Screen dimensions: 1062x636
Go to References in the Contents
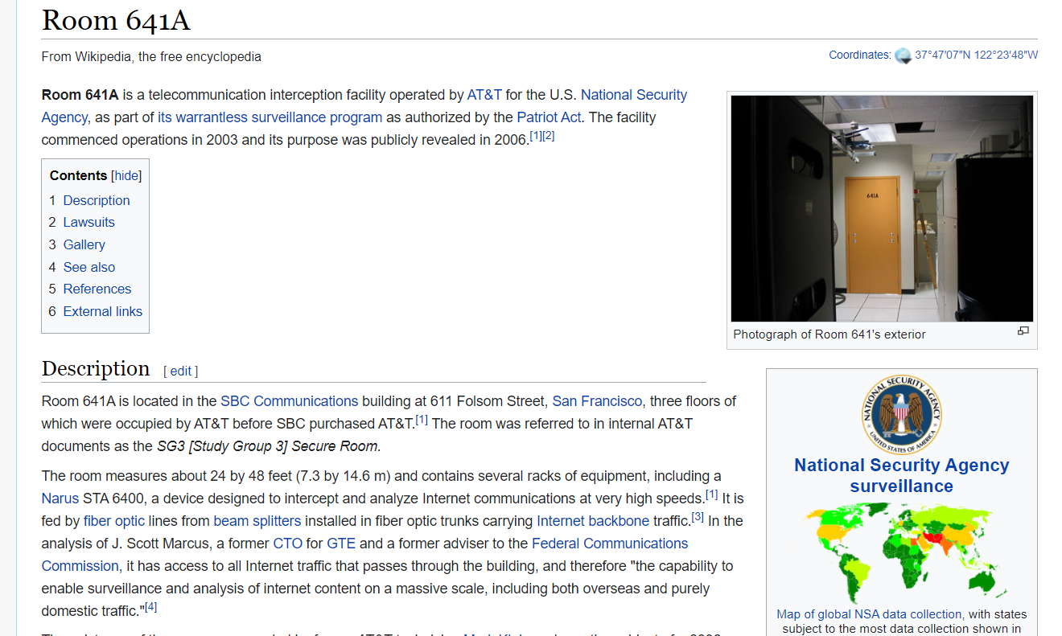97,289
